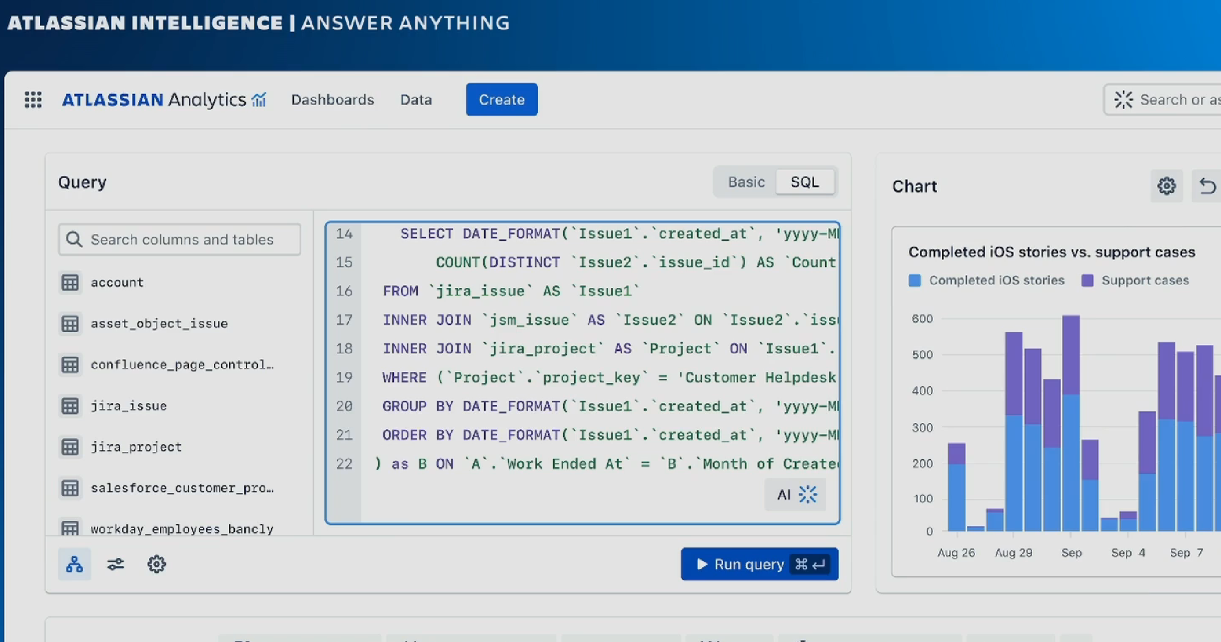The image size is (1221, 642).
Task: Click the Atlassian Analytics logo
Action: tap(164, 99)
